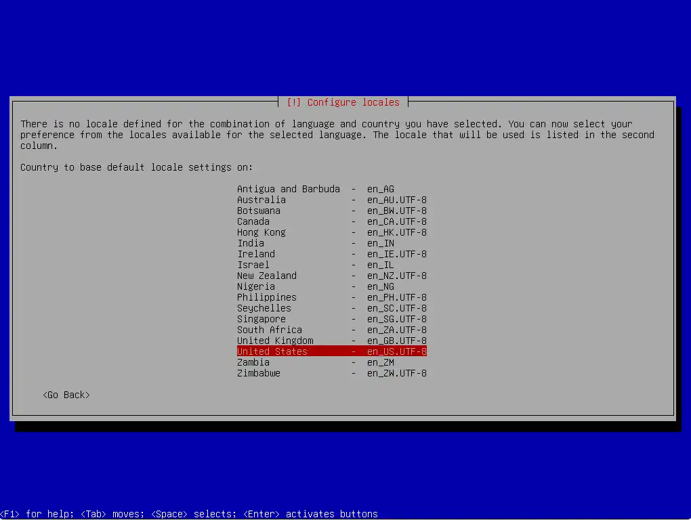Select Antigua and Barbuda locale entry
Image resolution: width=691 pixels, height=520 pixels.
(x=331, y=189)
